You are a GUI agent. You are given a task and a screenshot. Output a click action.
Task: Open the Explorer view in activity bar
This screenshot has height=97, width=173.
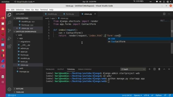(9, 15)
